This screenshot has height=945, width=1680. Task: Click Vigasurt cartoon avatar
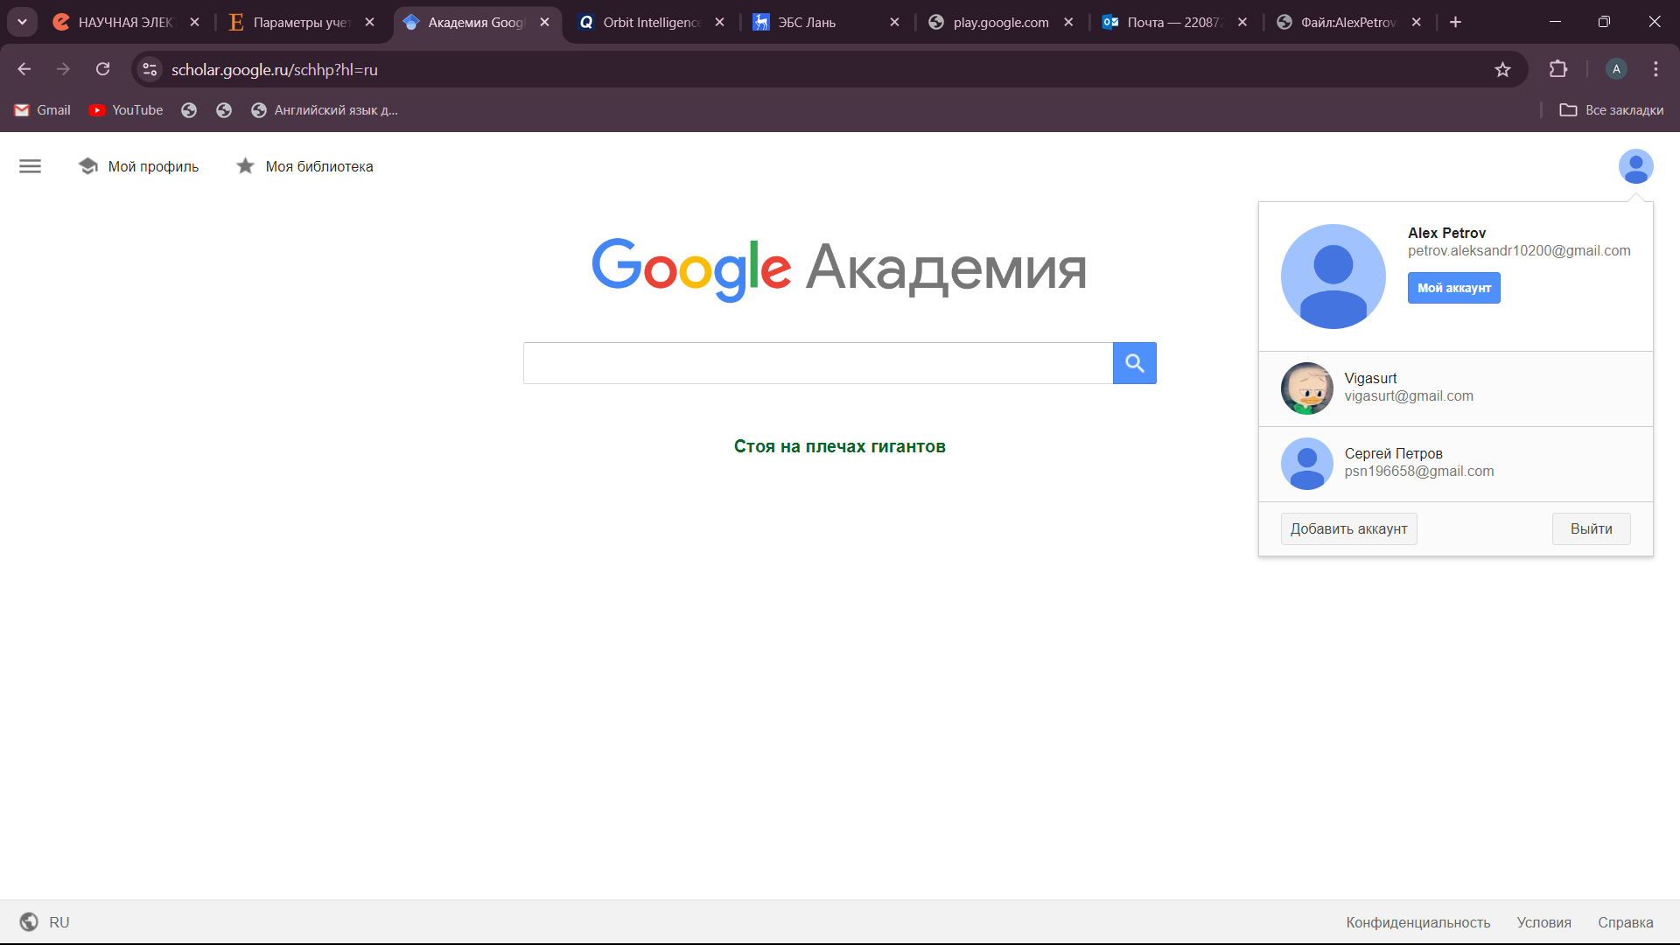point(1306,388)
